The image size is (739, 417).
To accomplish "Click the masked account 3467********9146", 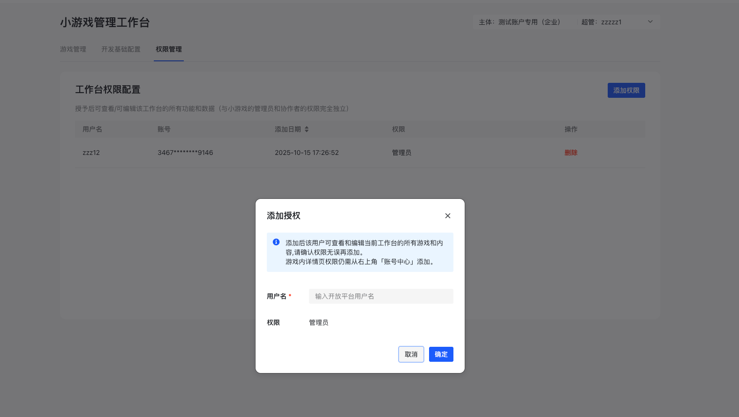I will 185,153.
